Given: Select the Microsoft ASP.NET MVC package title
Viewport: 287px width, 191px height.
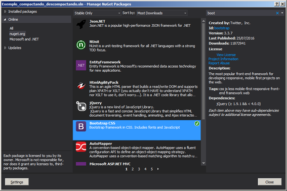Looking at the screenshot, I should [110, 164].
